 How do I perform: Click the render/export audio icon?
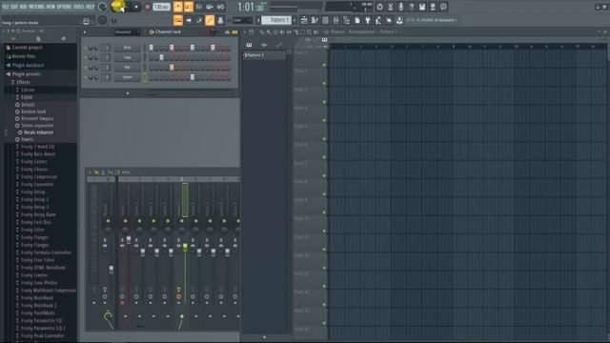tap(433, 7)
